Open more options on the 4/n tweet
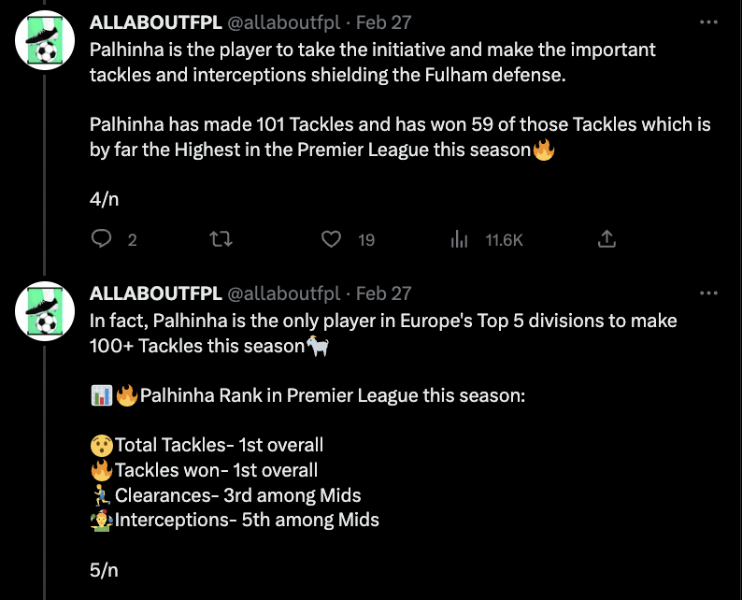The width and height of the screenshot is (742, 600). point(709,21)
